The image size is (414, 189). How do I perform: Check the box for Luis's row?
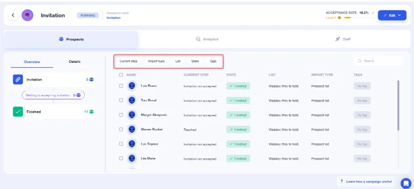[x=121, y=86]
